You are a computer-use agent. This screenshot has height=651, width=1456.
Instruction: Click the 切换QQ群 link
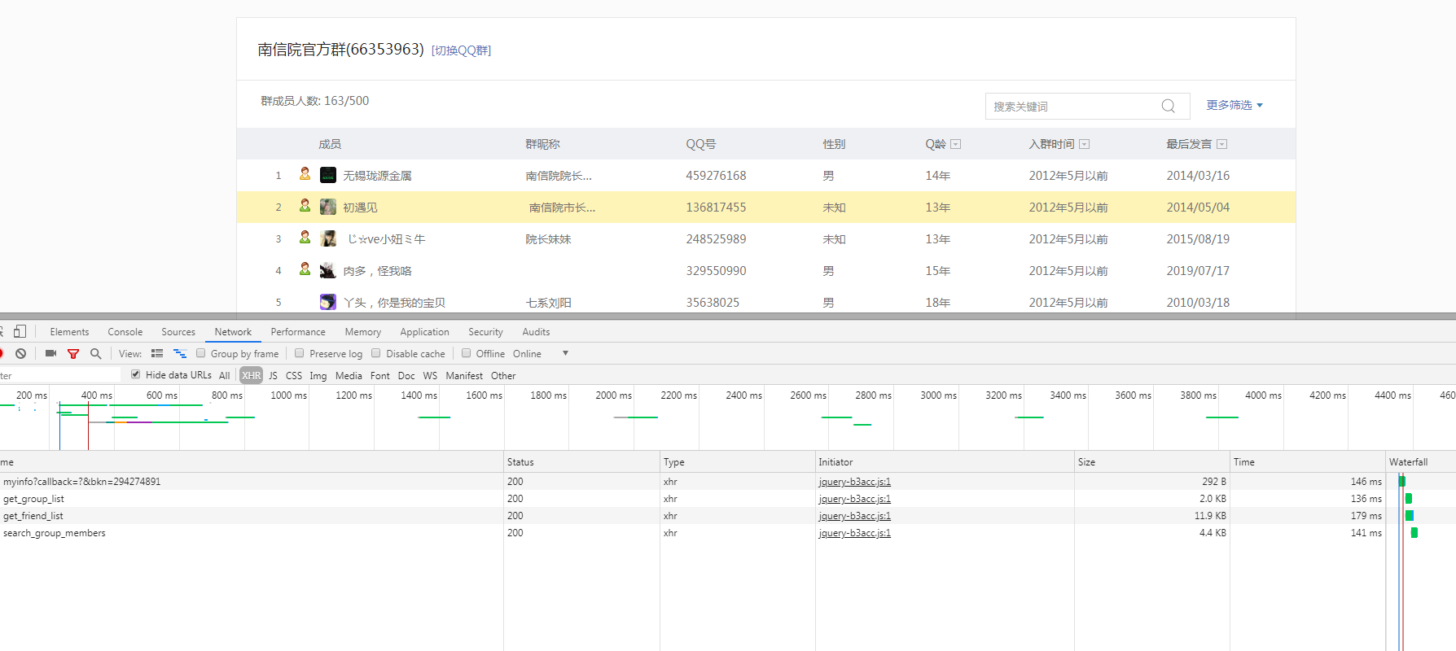[x=461, y=50]
